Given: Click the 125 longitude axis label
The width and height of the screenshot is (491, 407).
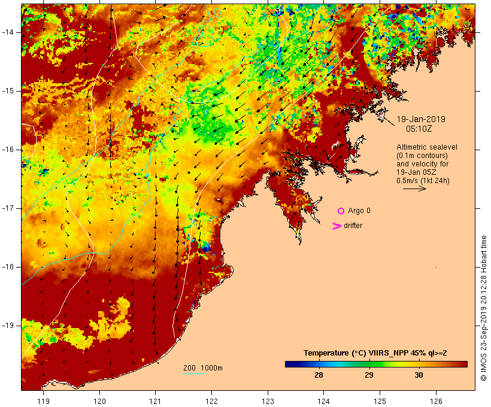Looking at the screenshot, I should [x=380, y=401].
